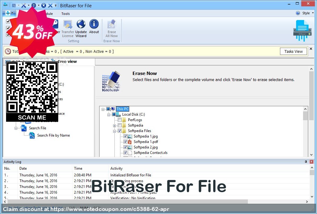Viewport: 317px width, 214px height.
Task: Open the About info icon
Action: pyautogui.click(x=94, y=24)
